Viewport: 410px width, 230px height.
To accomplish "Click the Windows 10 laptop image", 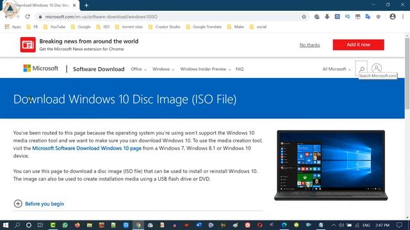I will pyautogui.click(x=331, y=165).
